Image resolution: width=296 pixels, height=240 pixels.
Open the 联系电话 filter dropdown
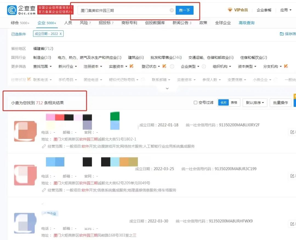pyautogui.click(x=42, y=80)
